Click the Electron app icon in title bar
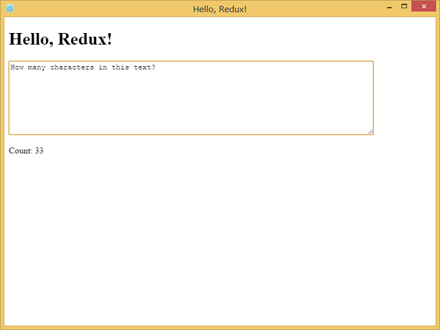Image resolution: width=440 pixels, height=330 pixels. 10,8
